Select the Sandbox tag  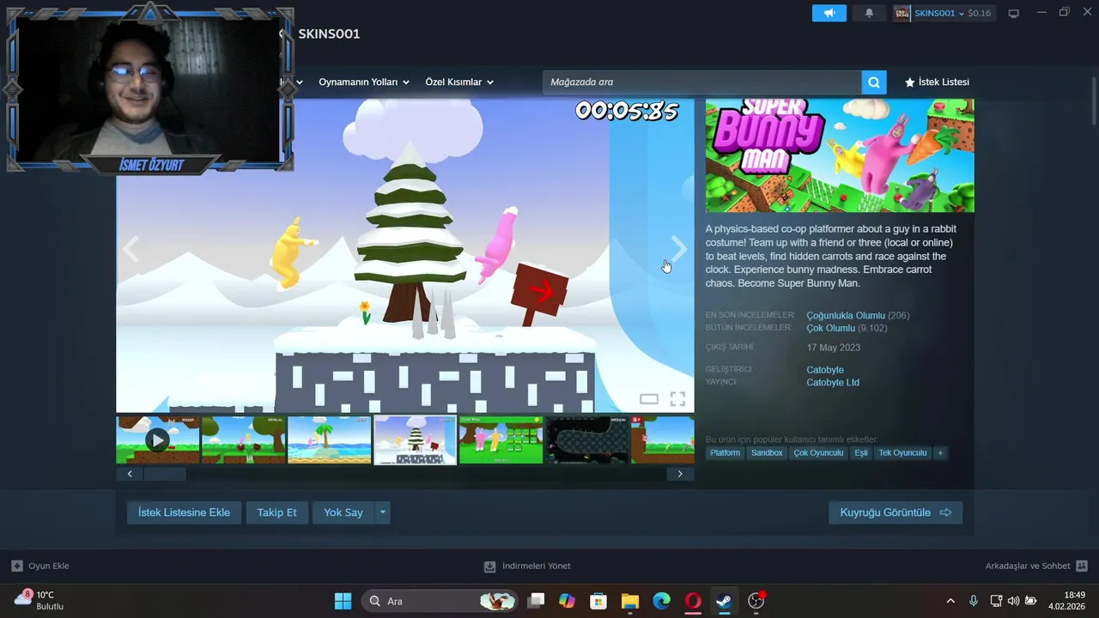tap(767, 452)
